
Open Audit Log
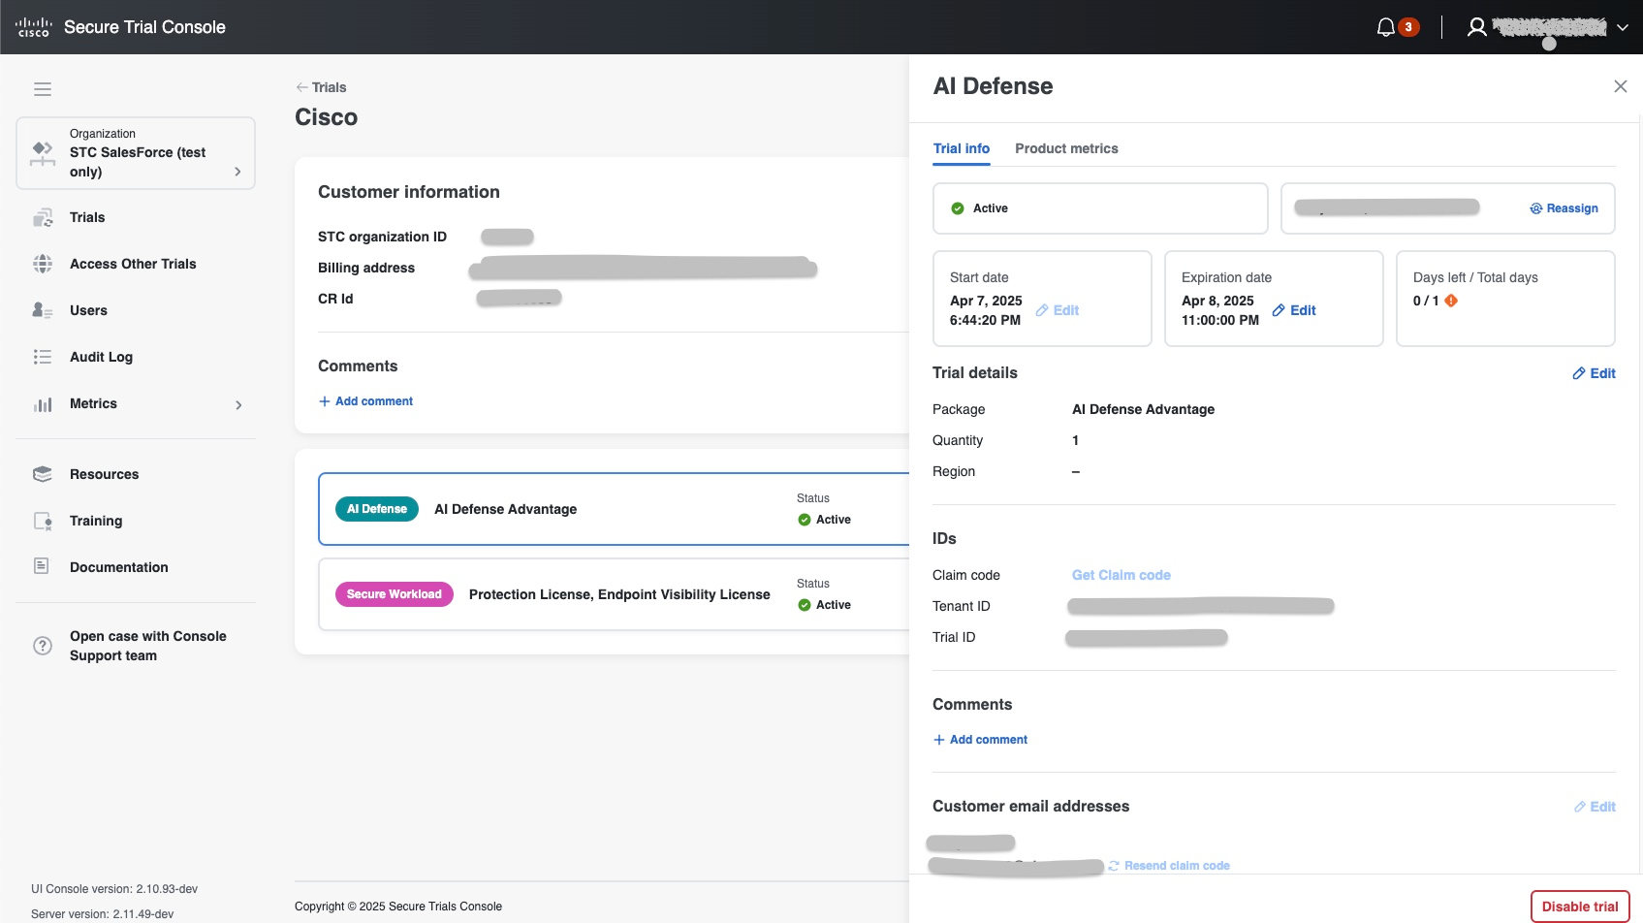point(101,357)
